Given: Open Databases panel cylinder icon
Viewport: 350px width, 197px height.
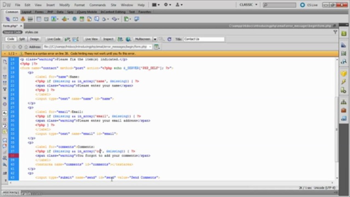Looking at the screenshot, I should point(344,74).
